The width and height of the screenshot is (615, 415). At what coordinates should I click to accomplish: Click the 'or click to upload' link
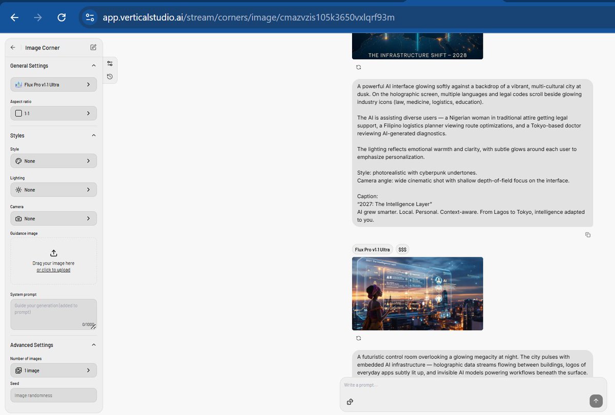53,270
